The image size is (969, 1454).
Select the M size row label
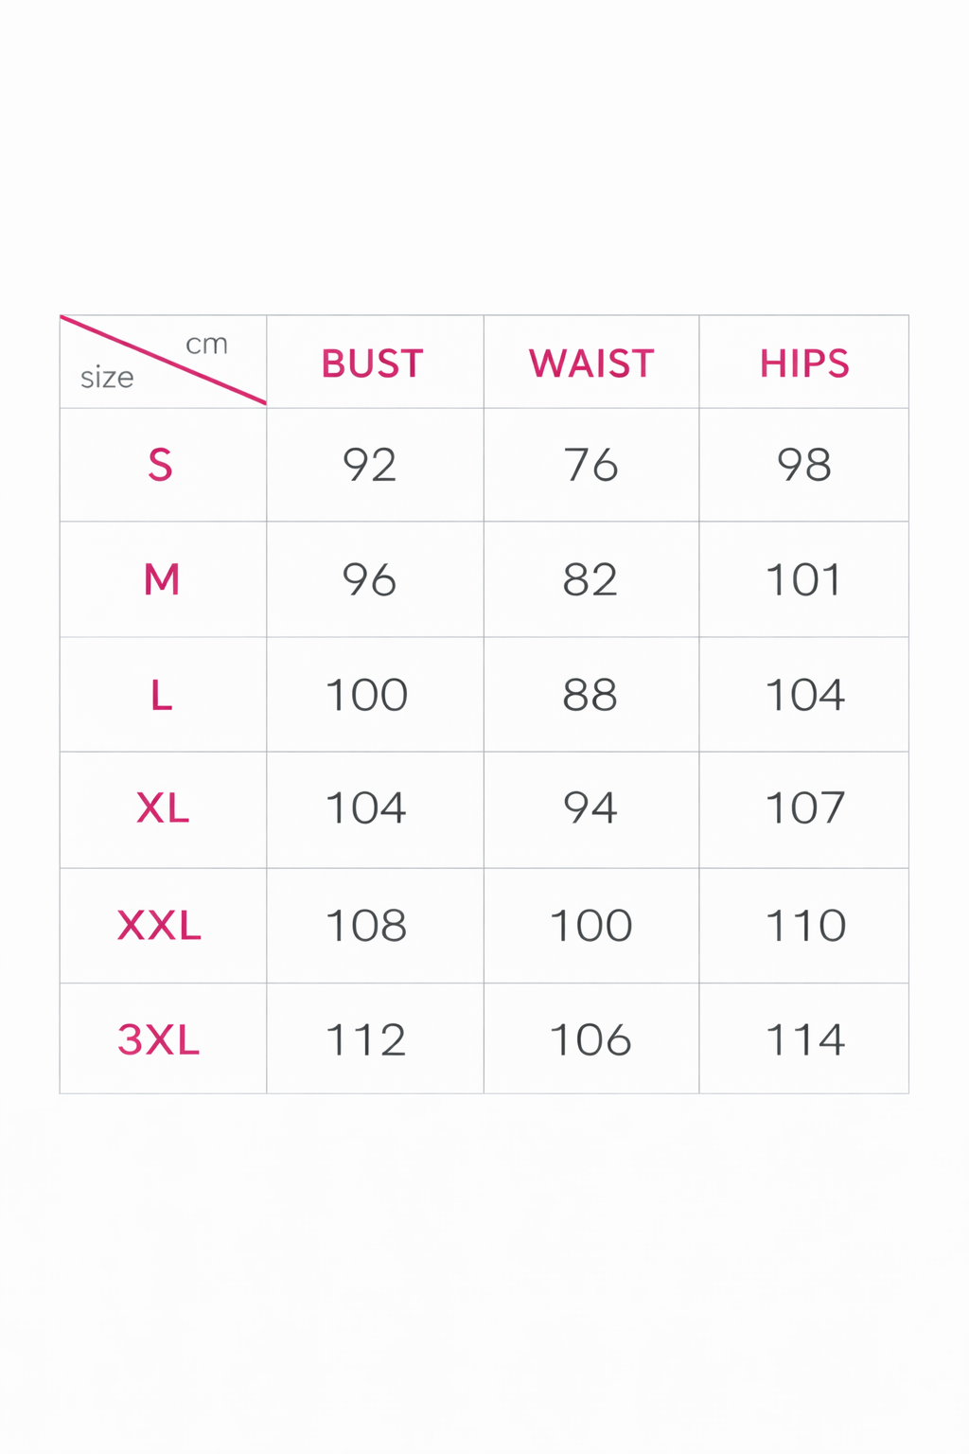[x=161, y=579]
